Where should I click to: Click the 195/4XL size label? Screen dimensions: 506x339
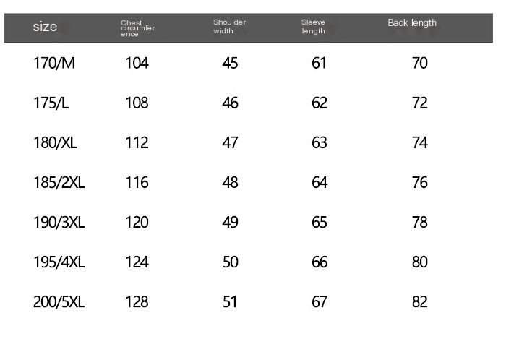click(59, 262)
